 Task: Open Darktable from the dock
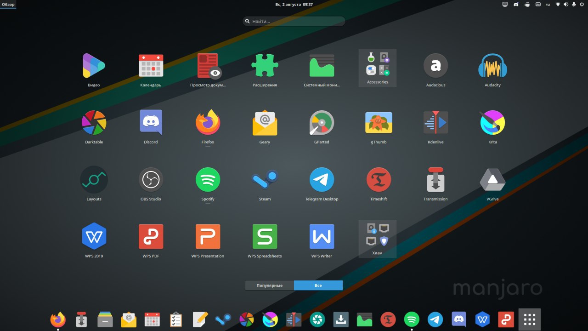pos(246,319)
